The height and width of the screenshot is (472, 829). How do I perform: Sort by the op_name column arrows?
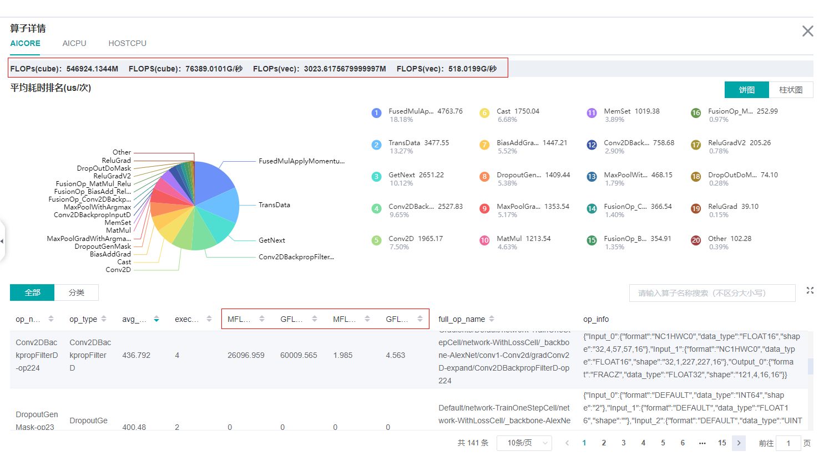point(51,319)
